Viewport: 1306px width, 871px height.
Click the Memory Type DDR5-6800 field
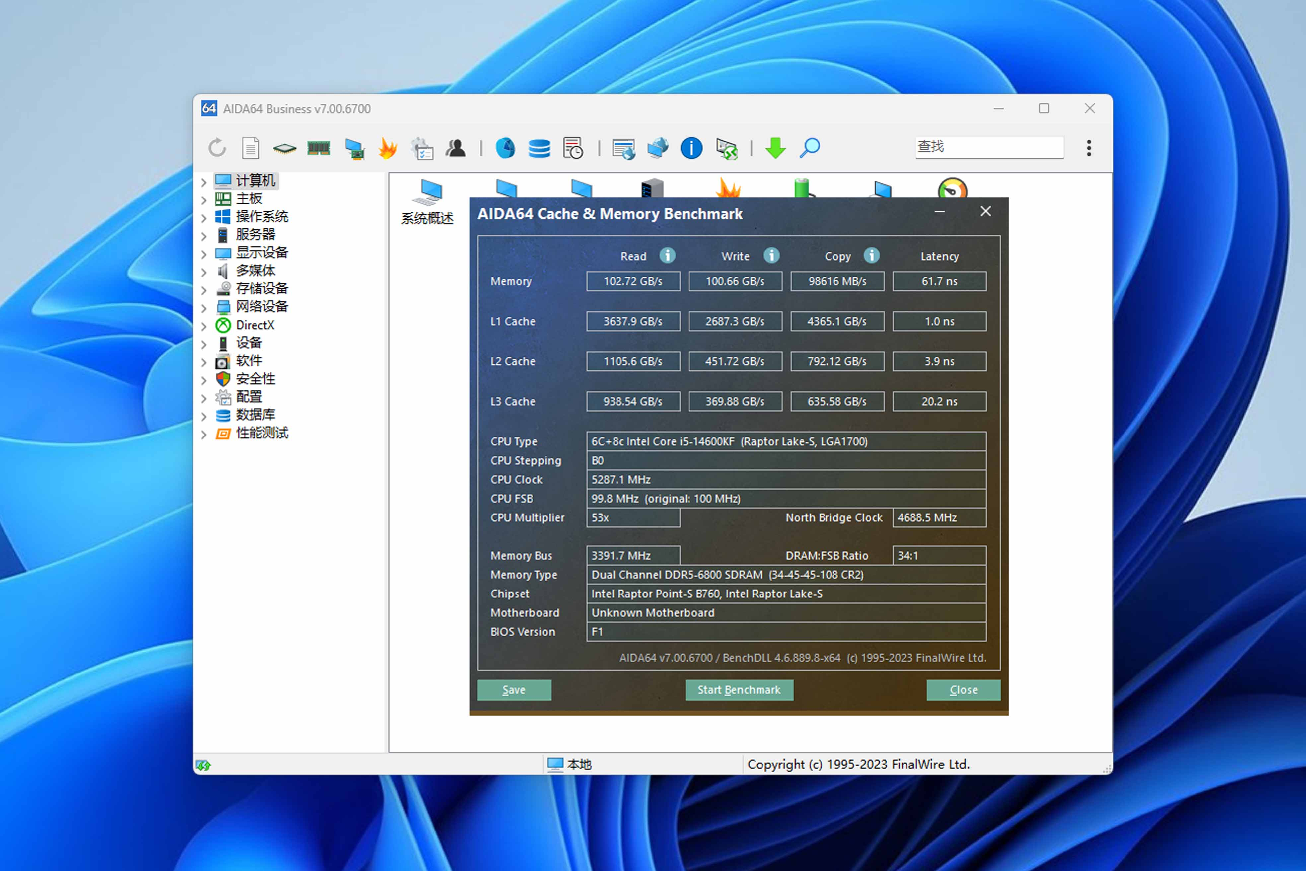click(x=786, y=575)
